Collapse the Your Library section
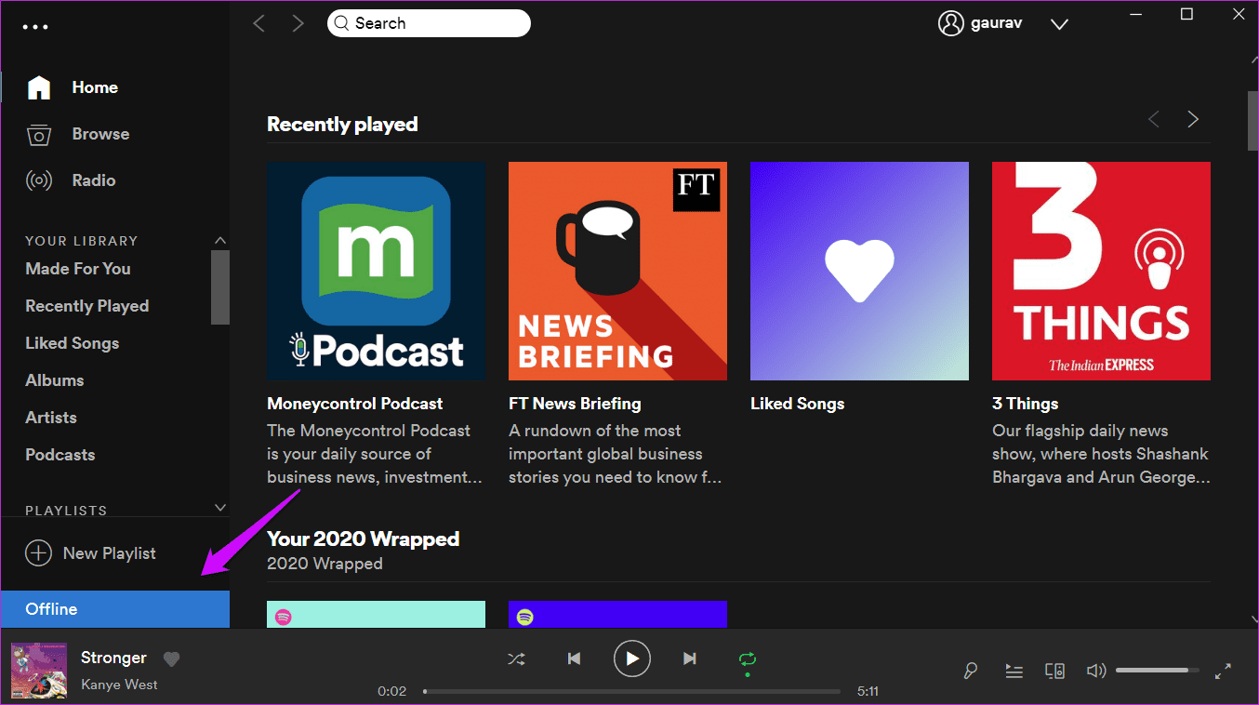 click(220, 240)
